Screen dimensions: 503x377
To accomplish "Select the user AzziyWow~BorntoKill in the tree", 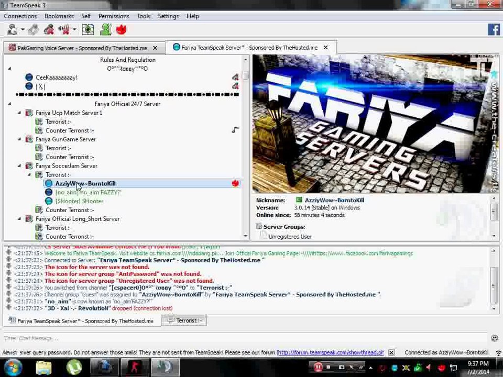I will 85,183.
